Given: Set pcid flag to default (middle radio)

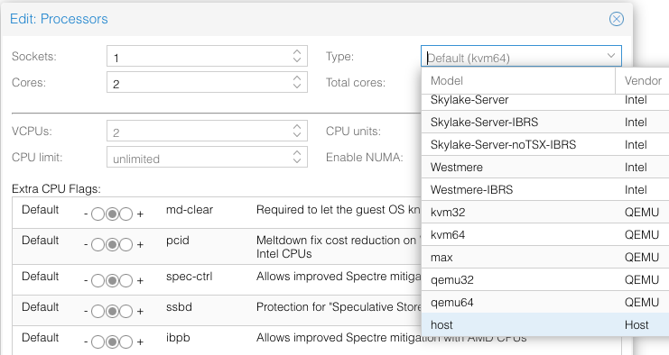Looking at the screenshot, I should click(x=112, y=245).
